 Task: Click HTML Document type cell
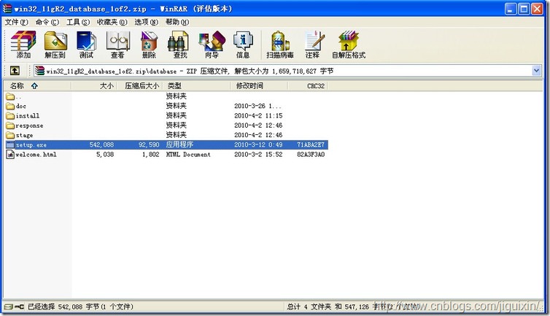pyautogui.click(x=188, y=155)
